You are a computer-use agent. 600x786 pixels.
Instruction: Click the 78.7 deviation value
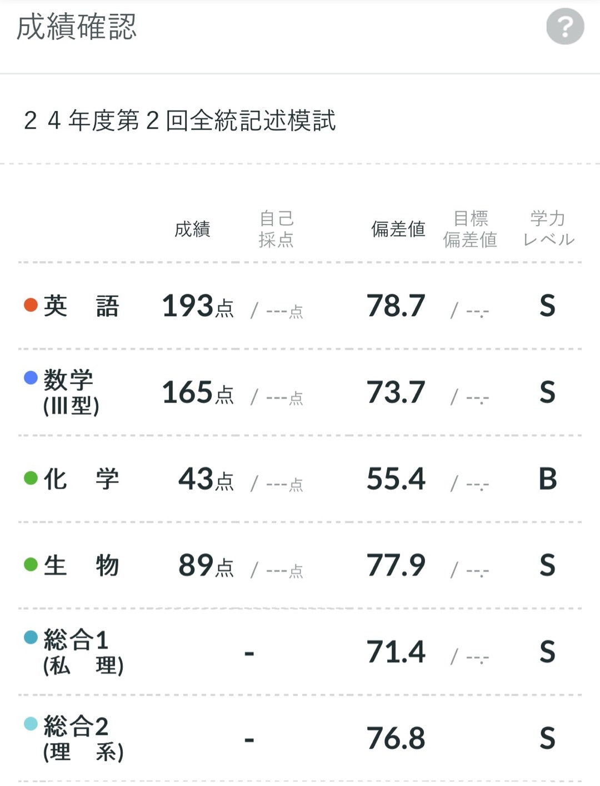(396, 306)
